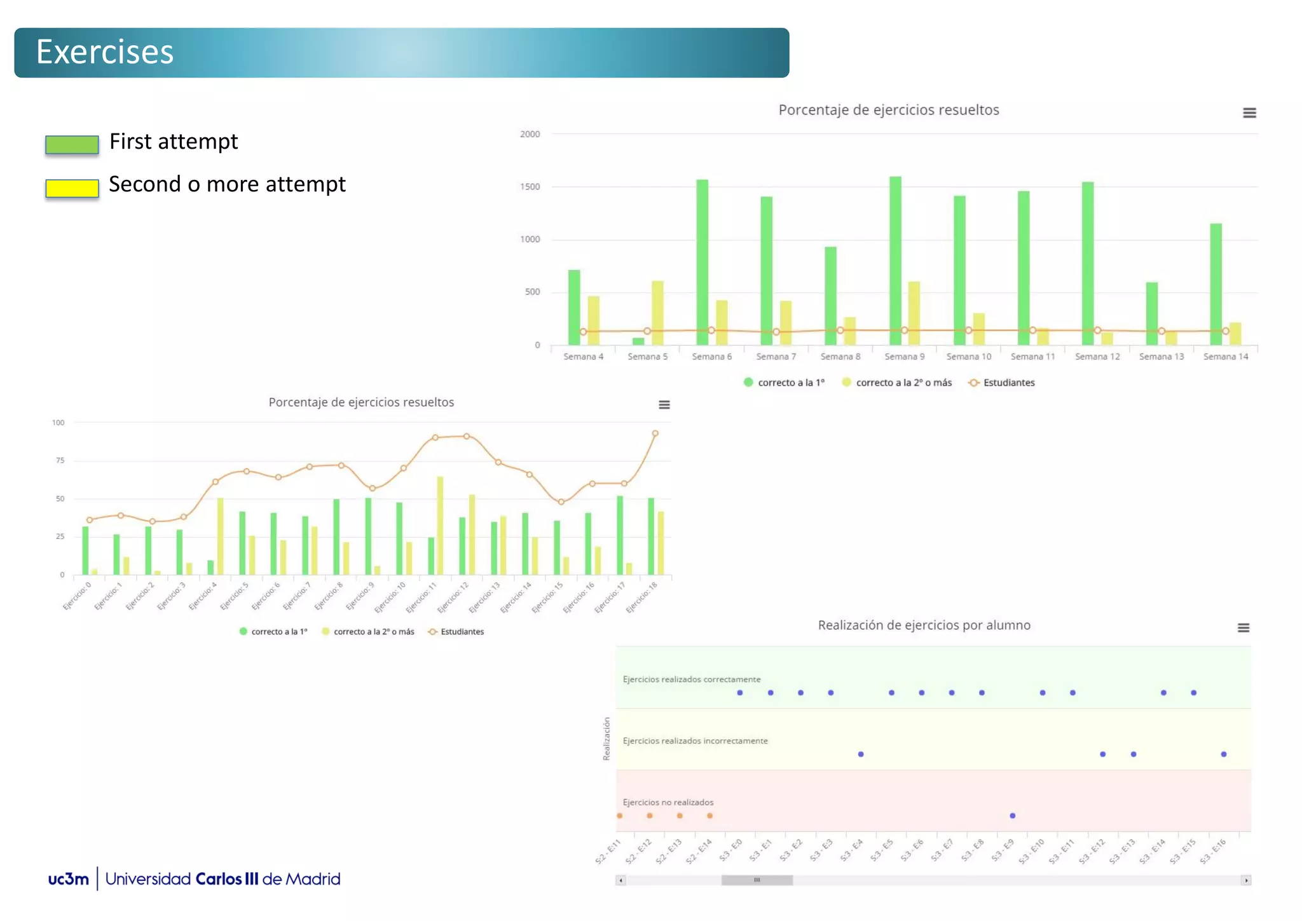Open per-exercise chart hamburger menu
The height and width of the screenshot is (921, 1302).
point(664,405)
